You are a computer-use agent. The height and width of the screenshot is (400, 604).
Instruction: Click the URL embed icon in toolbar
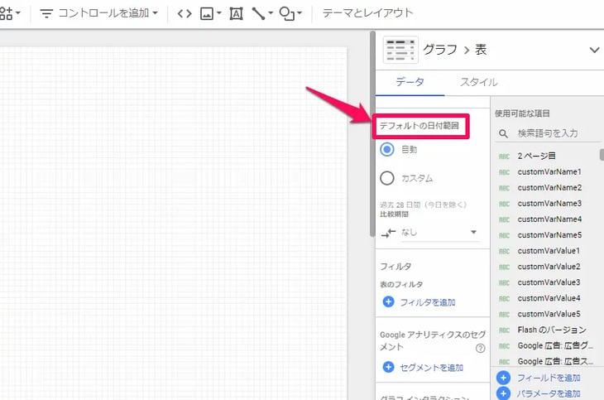click(x=185, y=13)
